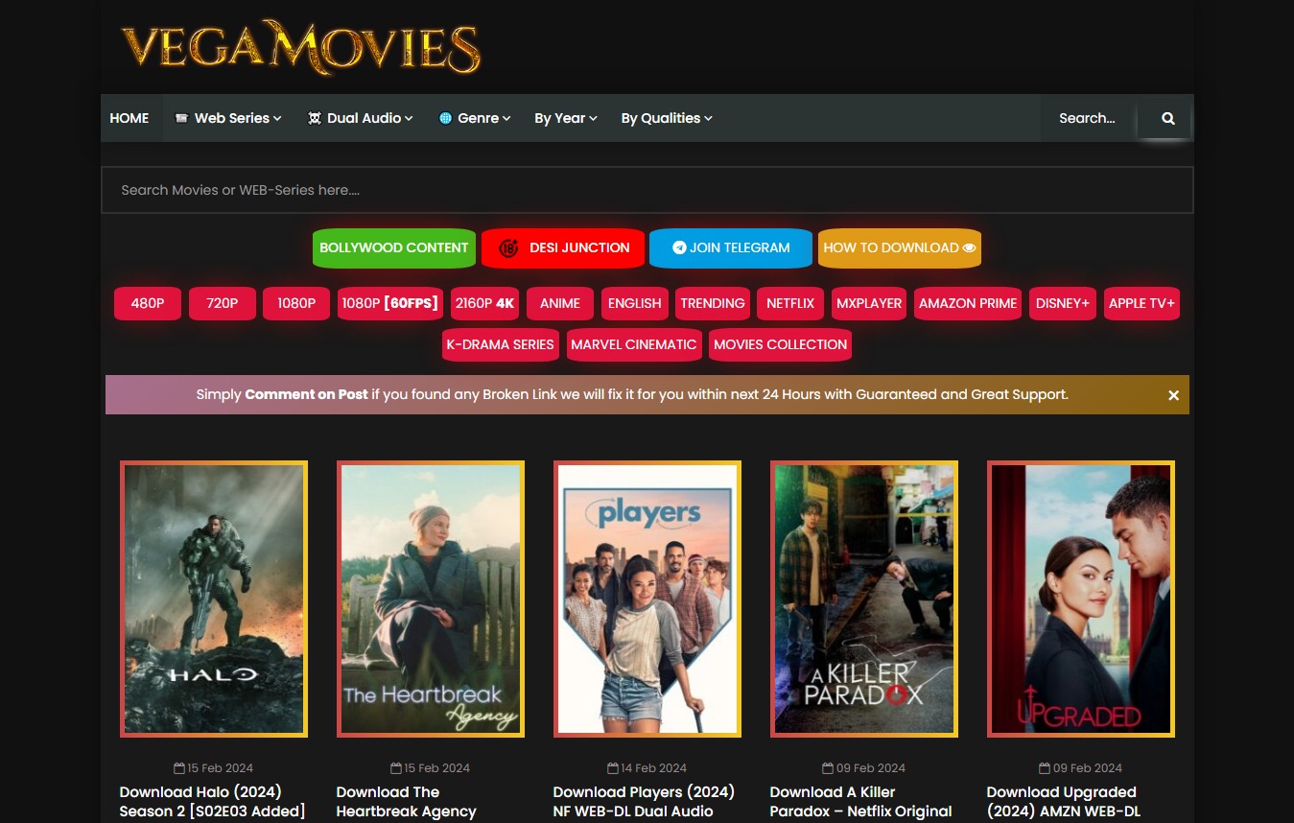Viewport: 1294px width, 823px height.
Task: Dismiss the broken link notice banner
Action: click(1173, 394)
